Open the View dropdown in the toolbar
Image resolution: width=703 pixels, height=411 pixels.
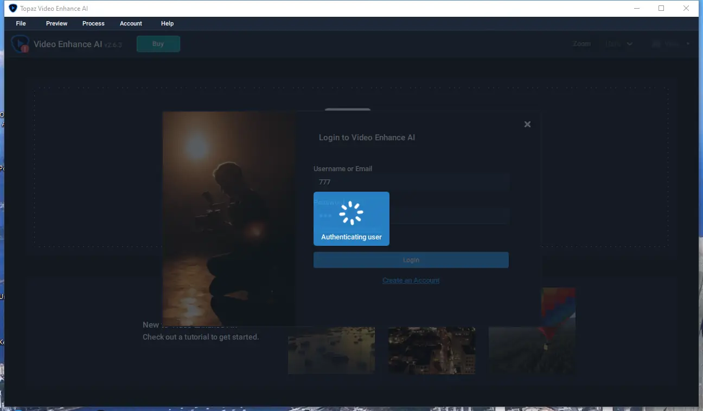pos(672,44)
